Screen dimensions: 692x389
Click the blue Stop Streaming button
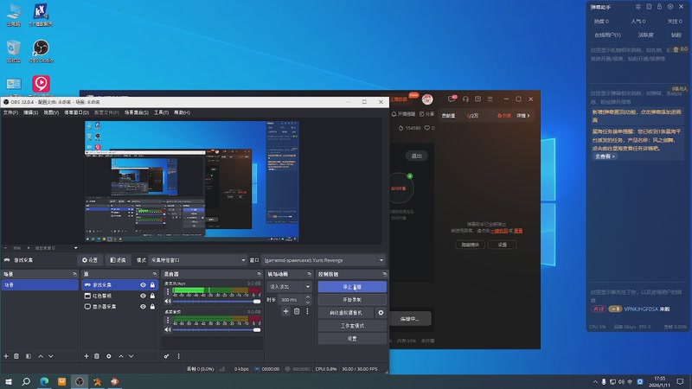coord(352,287)
